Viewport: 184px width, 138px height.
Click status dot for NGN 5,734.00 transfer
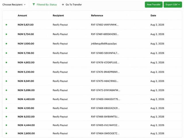coord(6,34)
